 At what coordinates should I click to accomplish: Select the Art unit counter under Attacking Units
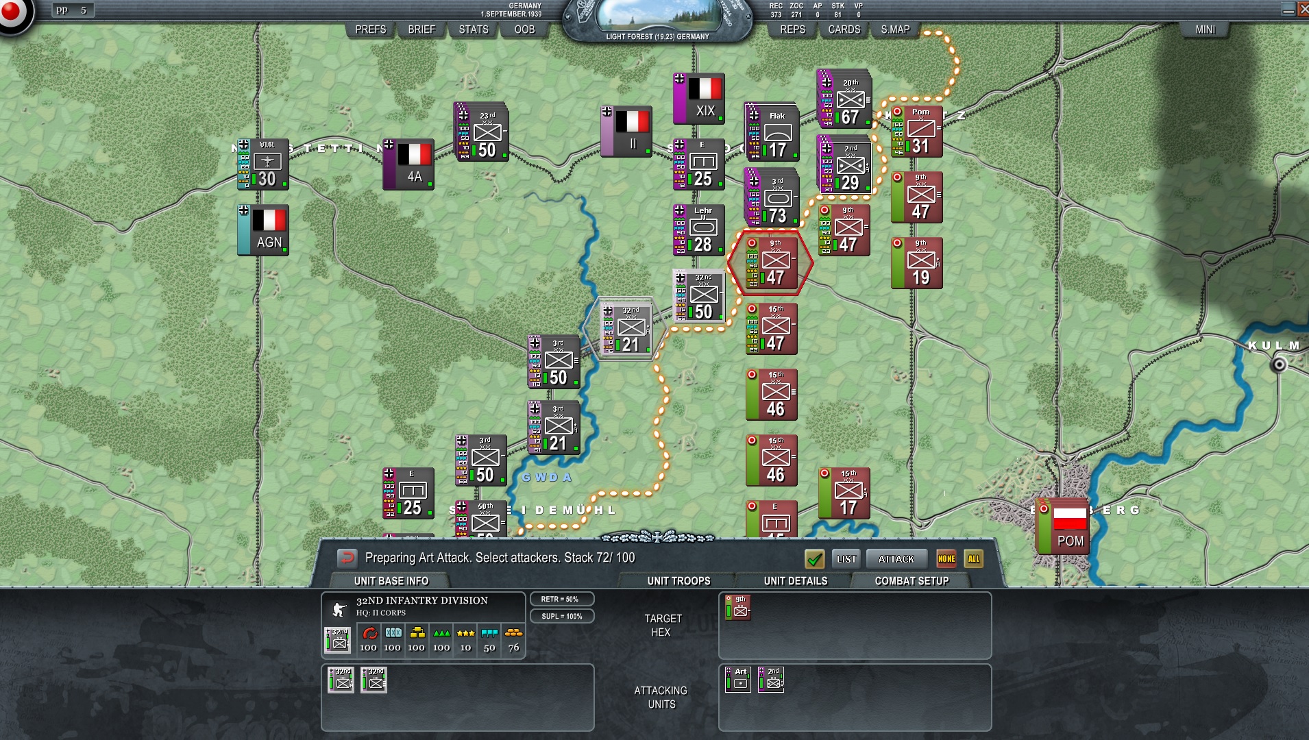click(x=738, y=680)
